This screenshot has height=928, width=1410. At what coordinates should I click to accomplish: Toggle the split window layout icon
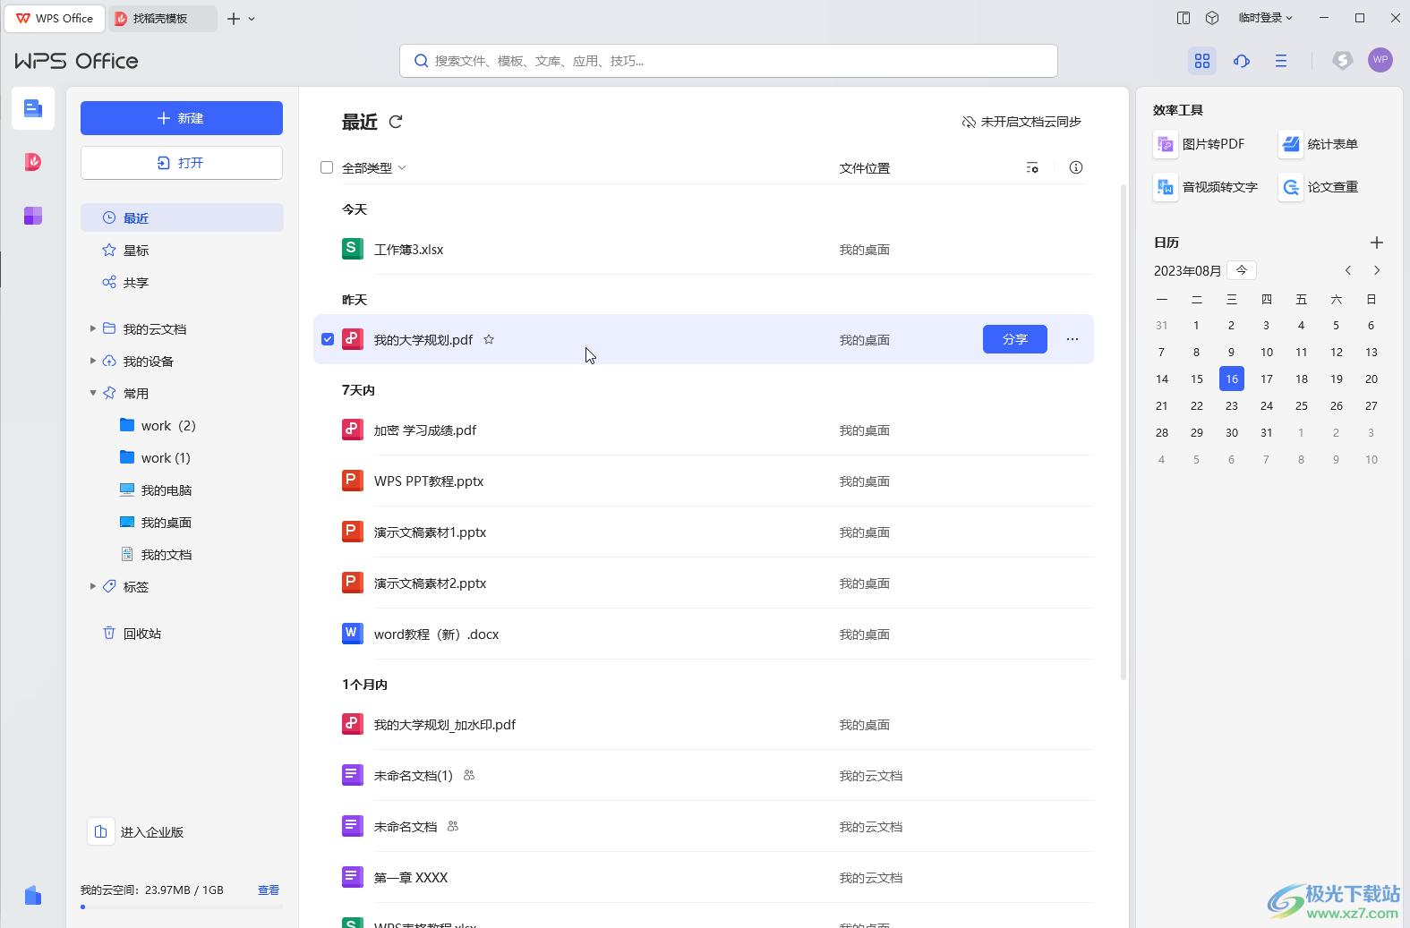coord(1184,18)
